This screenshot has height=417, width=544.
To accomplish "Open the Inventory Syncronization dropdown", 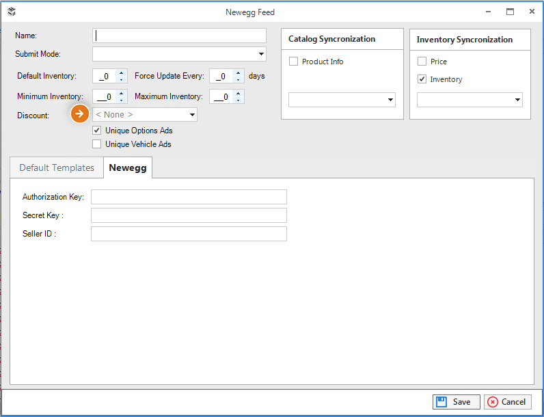I will coord(470,100).
